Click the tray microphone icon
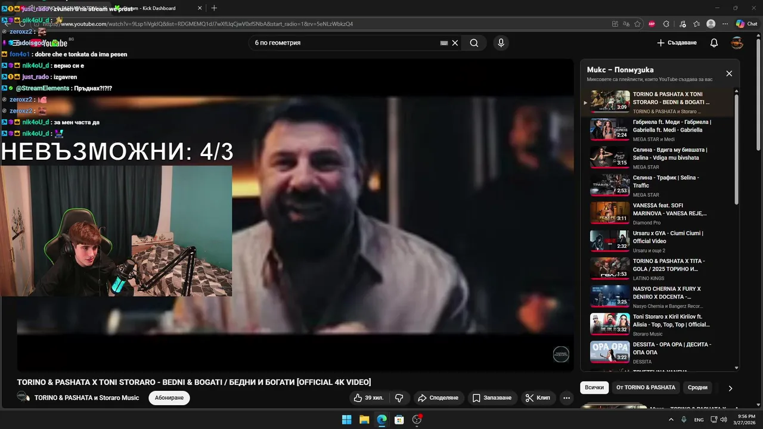The image size is (763, 429). (684, 419)
